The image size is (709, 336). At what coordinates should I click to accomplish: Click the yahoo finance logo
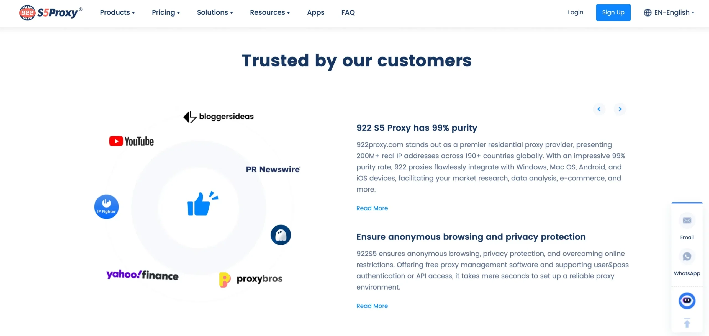pyautogui.click(x=142, y=275)
